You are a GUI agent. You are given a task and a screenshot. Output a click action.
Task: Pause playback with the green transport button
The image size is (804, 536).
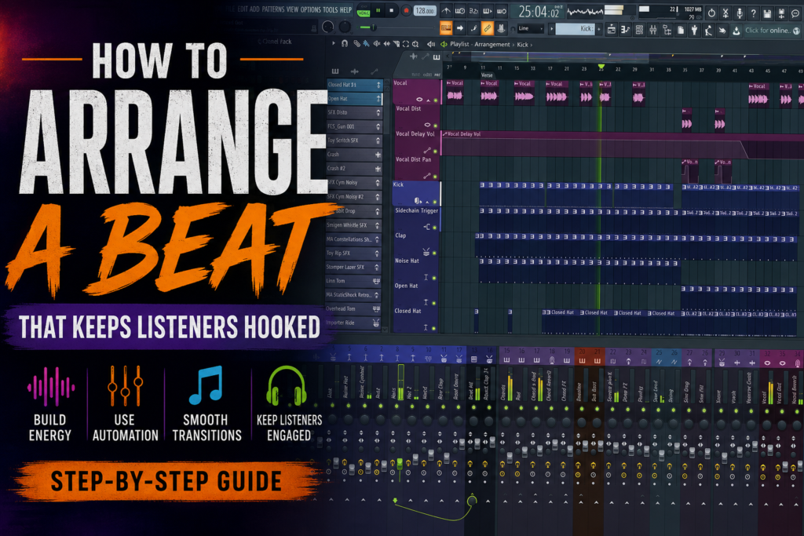coord(378,10)
